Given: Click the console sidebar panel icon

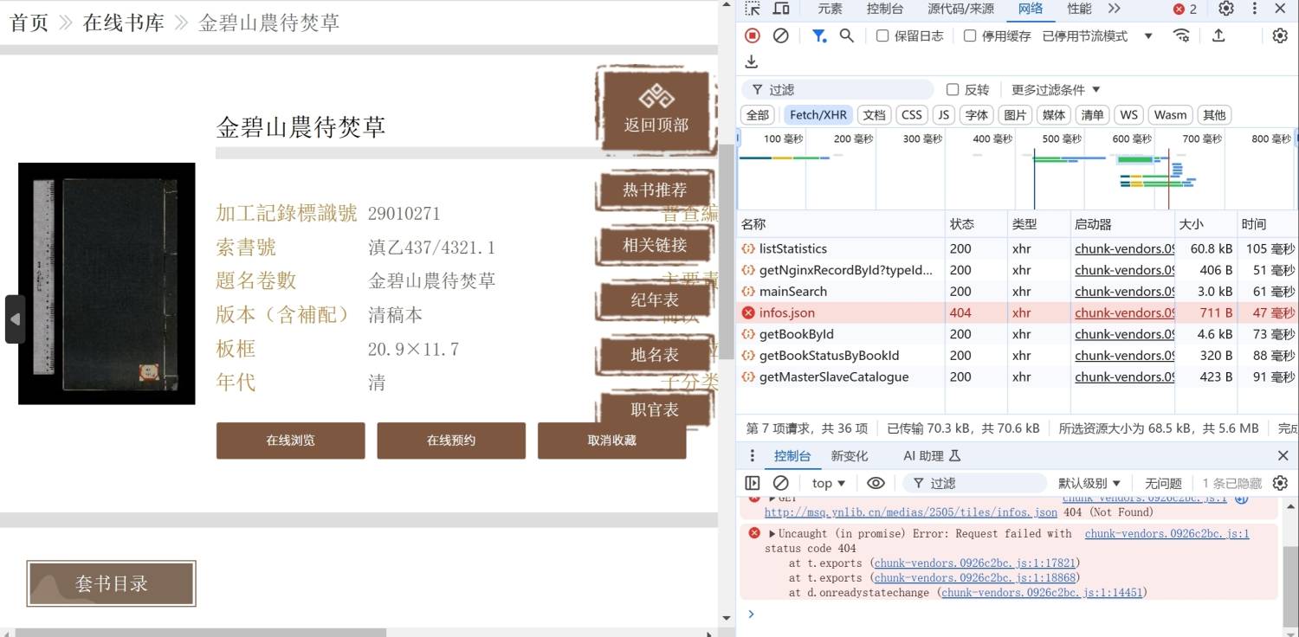Looking at the screenshot, I should pos(753,483).
